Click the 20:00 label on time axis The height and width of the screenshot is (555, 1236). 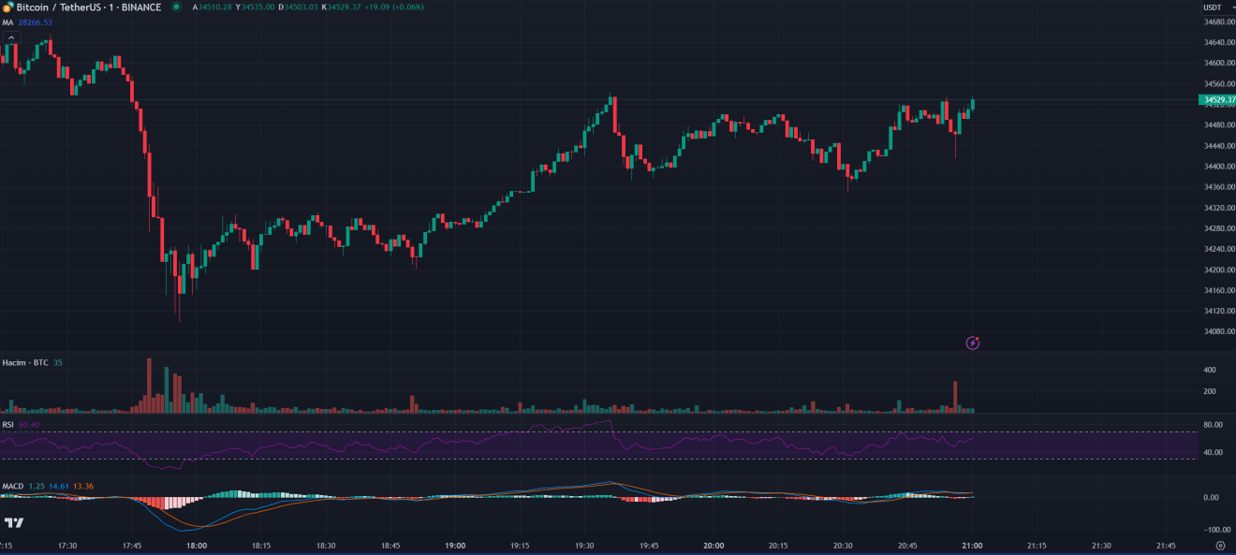click(x=714, y=545)
